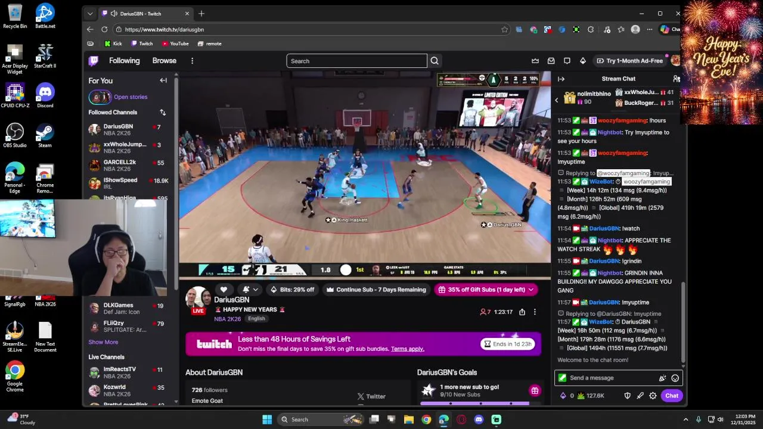Open the remote bookmark

[209, 43]
